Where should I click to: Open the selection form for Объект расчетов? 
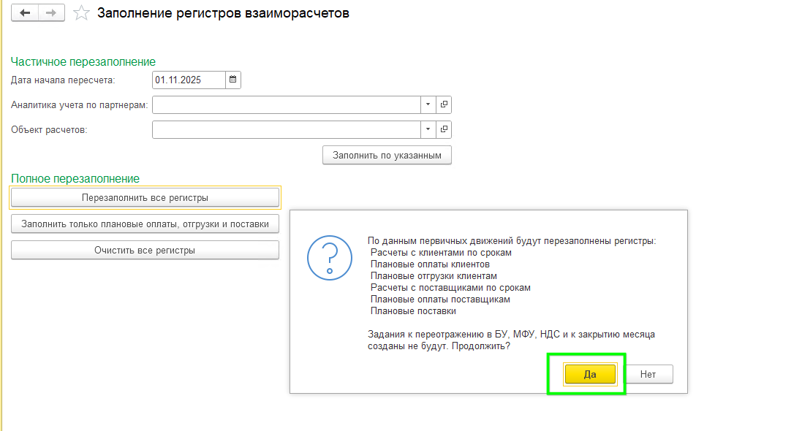coord(444,129)
